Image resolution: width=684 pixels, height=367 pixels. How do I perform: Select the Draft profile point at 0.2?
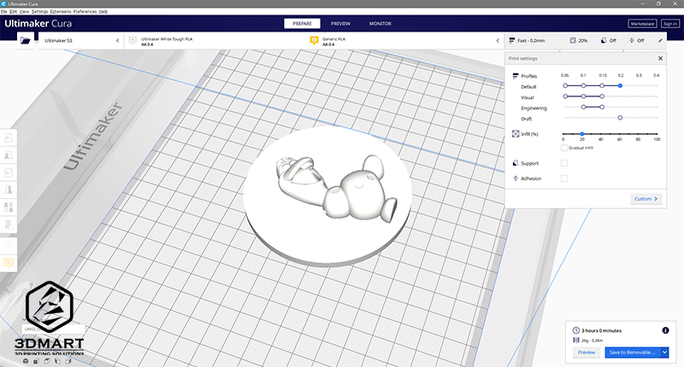pyautogui.click(x=620, y=118)
